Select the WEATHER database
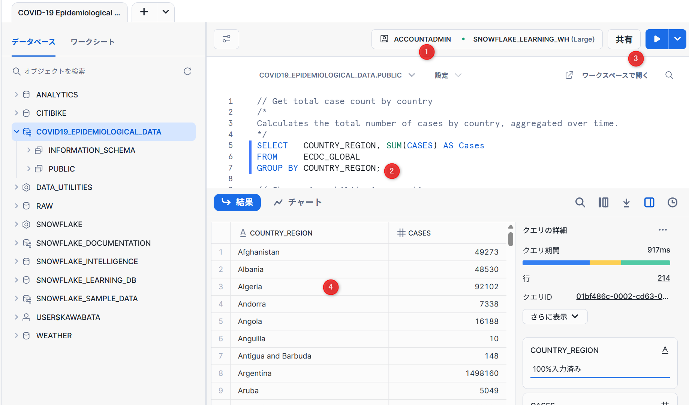 (54, 336)
